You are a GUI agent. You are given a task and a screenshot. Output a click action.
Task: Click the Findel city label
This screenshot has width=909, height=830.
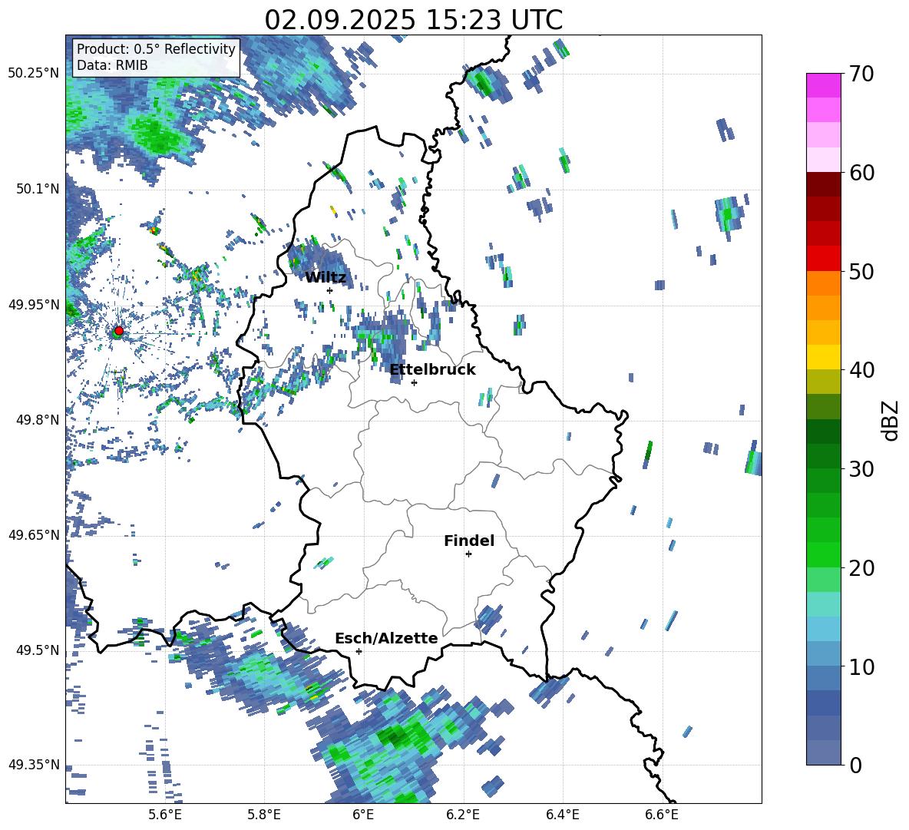click(x=469, y=541)
